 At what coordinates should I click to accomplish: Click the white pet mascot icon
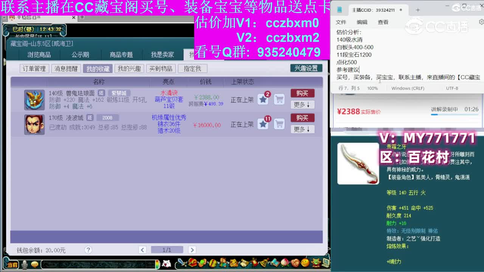coord(166,264)
